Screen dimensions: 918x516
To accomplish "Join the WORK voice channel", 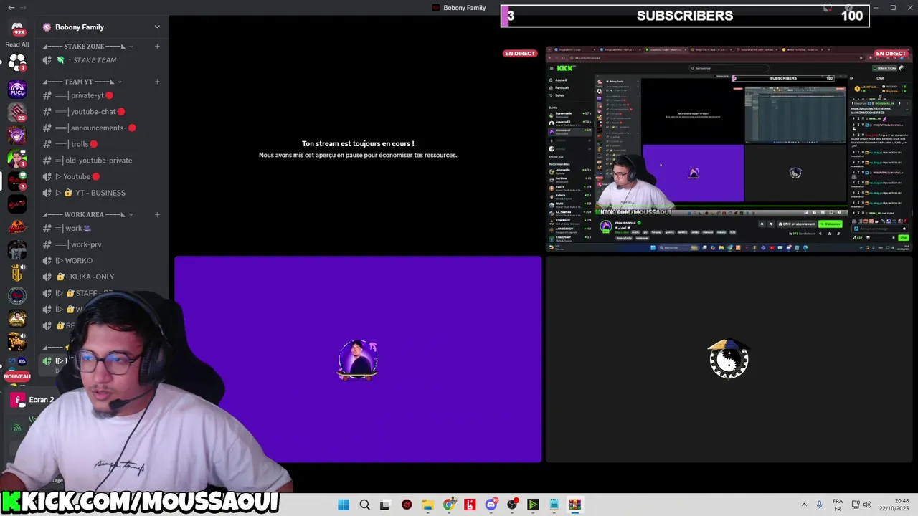I will 101,261.
